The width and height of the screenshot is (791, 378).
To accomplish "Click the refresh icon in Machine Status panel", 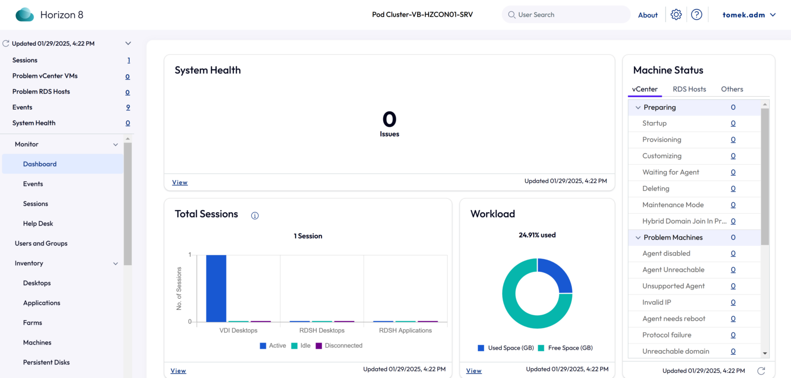I will (761, 370).
